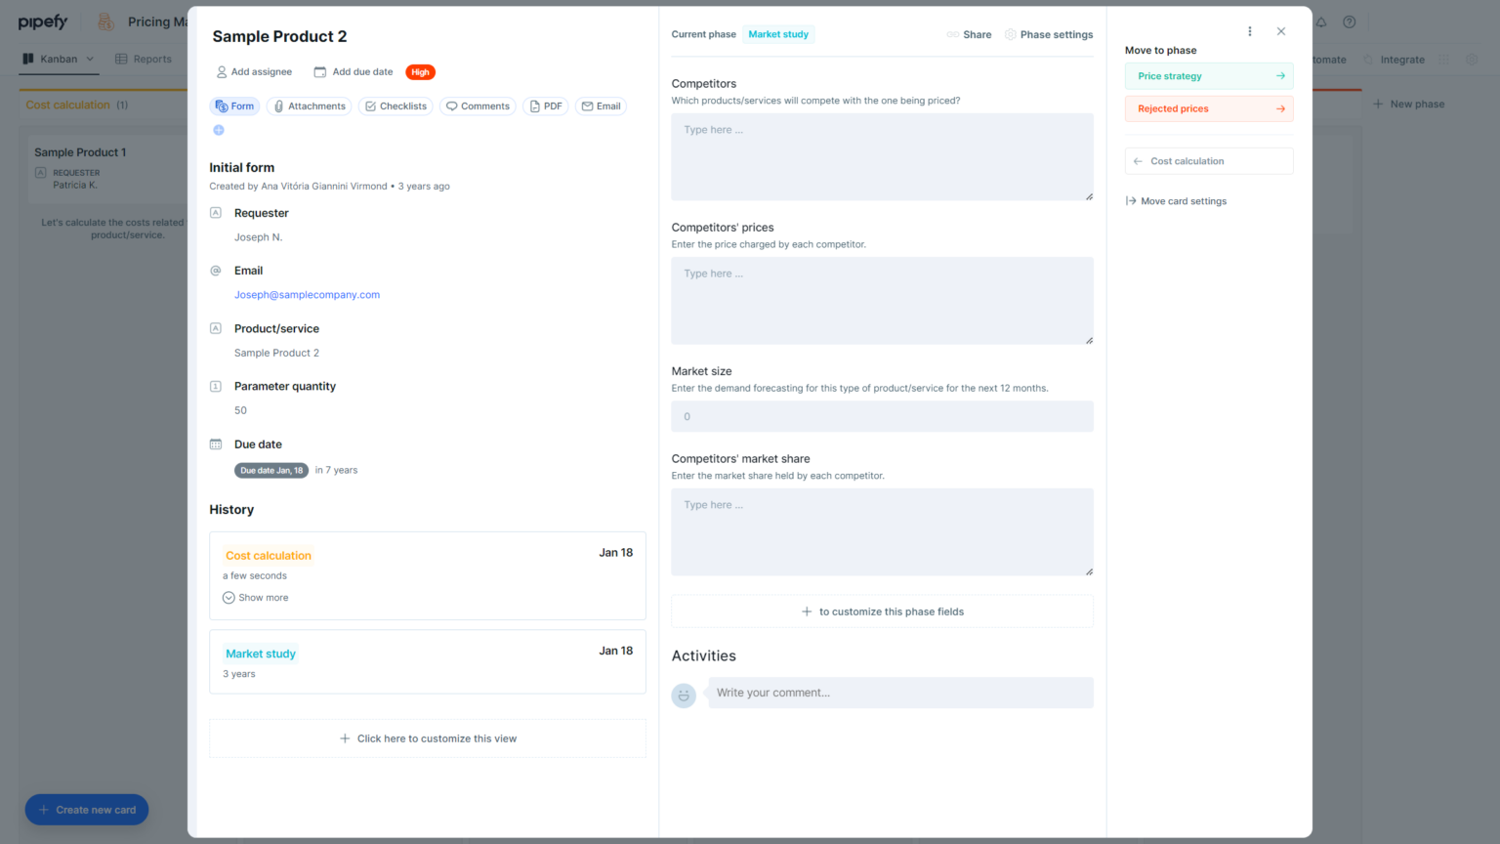Open the notifications bell
This screenshot has width=1500, height=844.
[1321, 21]
